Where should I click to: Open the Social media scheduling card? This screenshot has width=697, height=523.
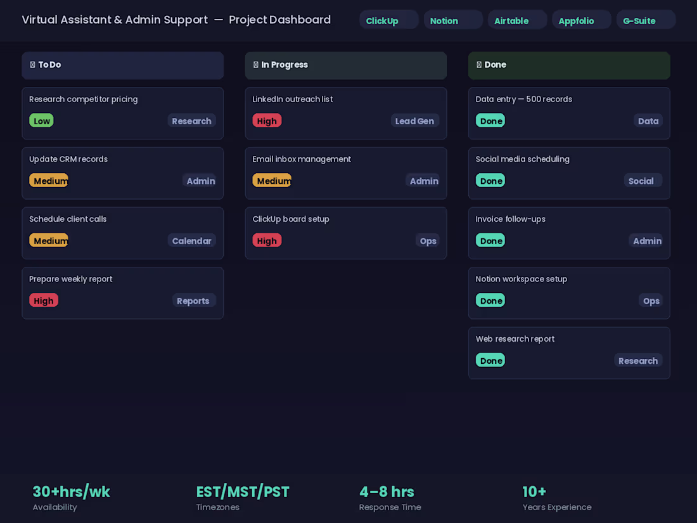point(569,174)
